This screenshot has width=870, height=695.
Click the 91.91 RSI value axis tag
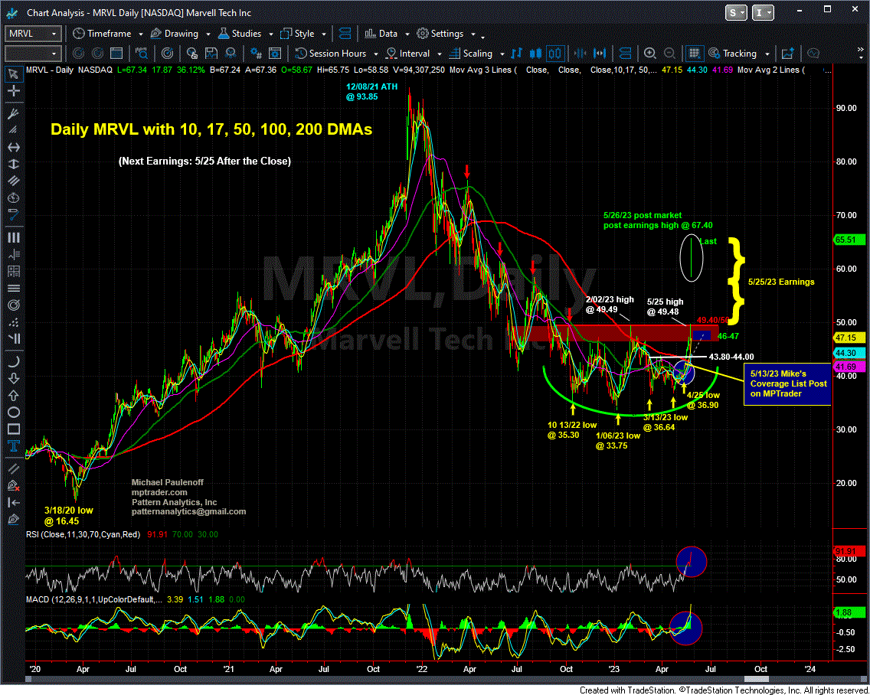tap(849, 551)
